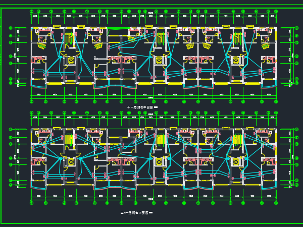Image resolution: width=303 pixels, height=227 pixels.
Task: Pick the middle elevator symbol in upper plan
Action: (159, 61)
